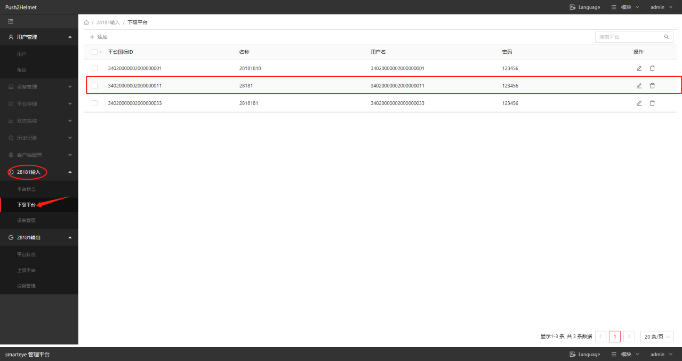Click Language text in the Push2Helmet bar
The image size is (682, 361).
point(589,7)
